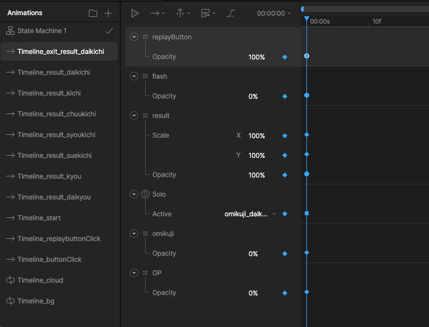
Task: Select Timeline_buttonClick animation
Action: pyautogui.click(x=59, y=259)
